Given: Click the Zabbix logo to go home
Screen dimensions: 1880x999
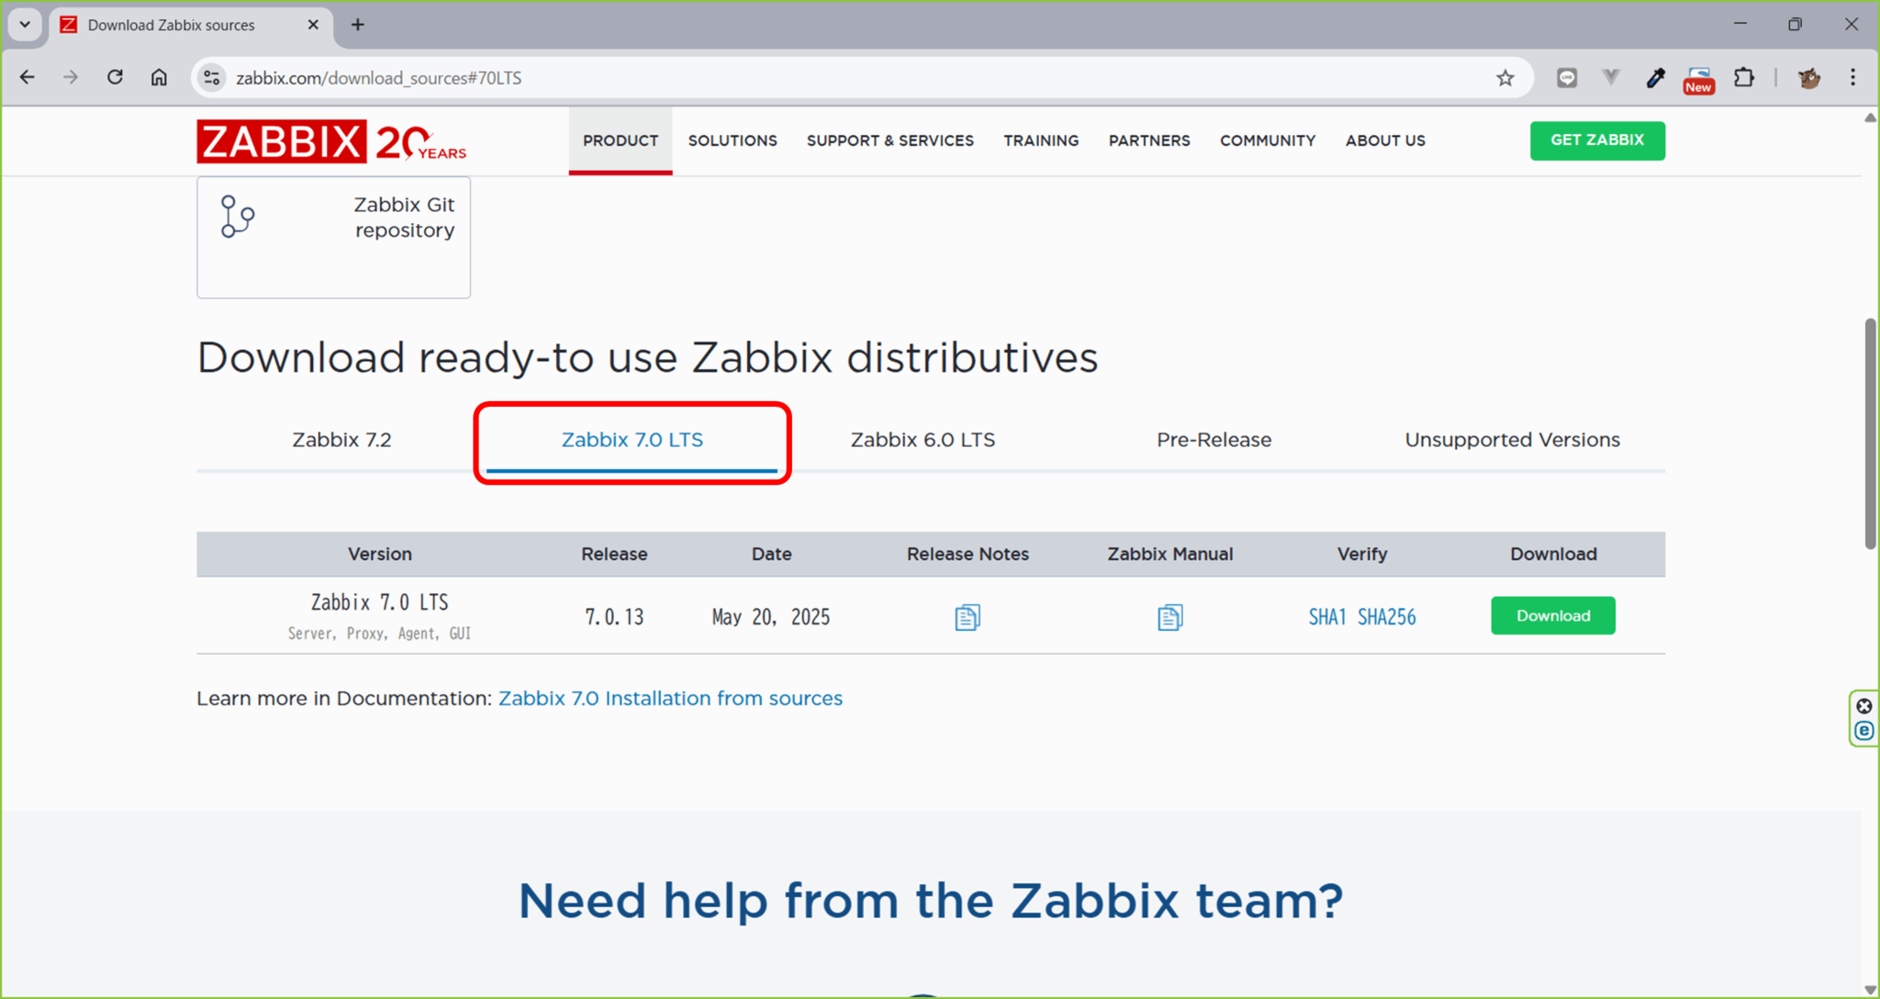Looking at the screenshot, I should click(280, 140).
